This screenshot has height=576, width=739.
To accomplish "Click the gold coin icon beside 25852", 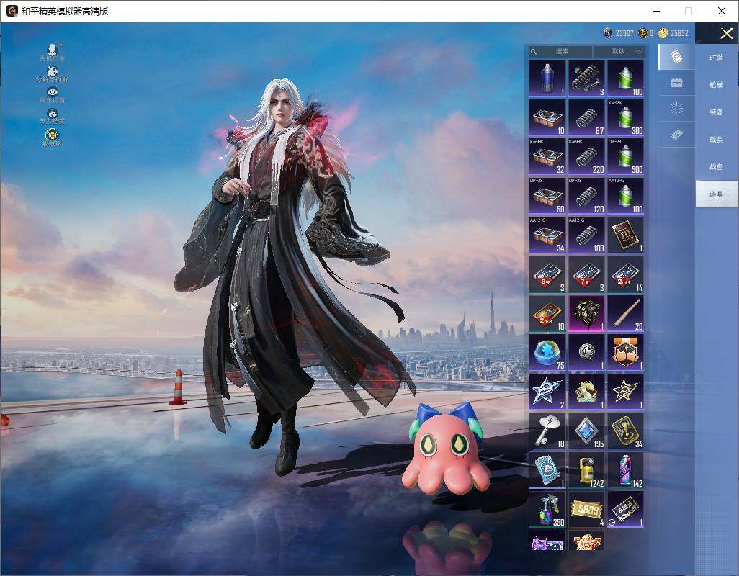I will tap(663, 33).
